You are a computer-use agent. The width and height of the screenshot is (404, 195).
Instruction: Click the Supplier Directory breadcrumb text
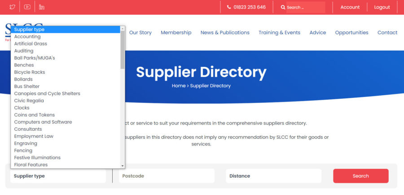(x=211, y=86)
